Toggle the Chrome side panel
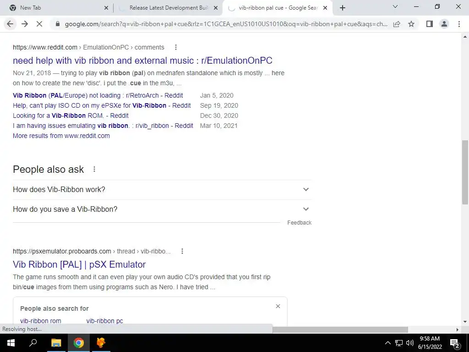 (x=430, y=24)
